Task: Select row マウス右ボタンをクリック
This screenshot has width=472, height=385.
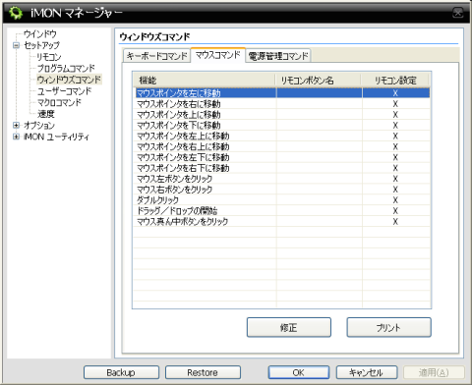Action: [x=281, y=190]
